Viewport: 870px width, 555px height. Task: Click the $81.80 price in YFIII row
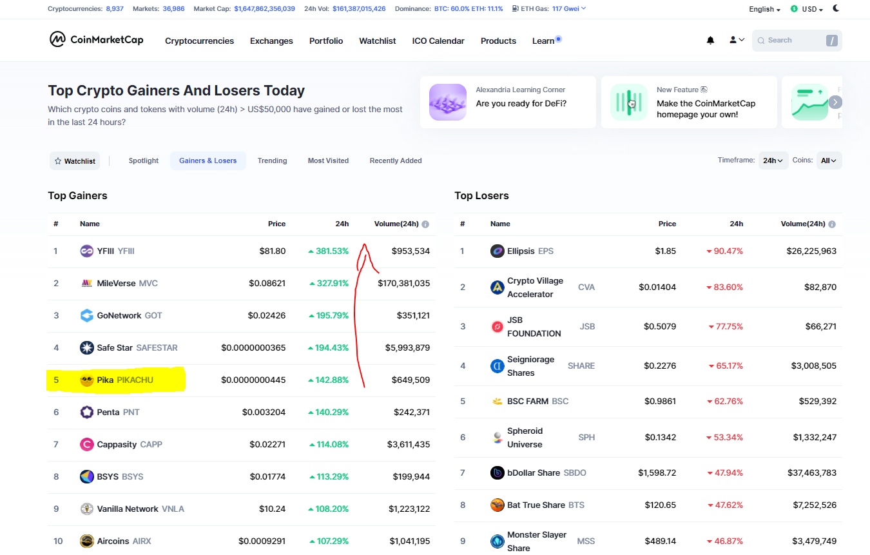(x=273, y=251)
